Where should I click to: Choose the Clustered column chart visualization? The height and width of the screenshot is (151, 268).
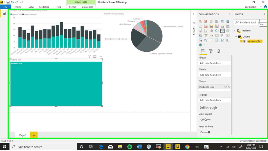click(x=217, y=21)
